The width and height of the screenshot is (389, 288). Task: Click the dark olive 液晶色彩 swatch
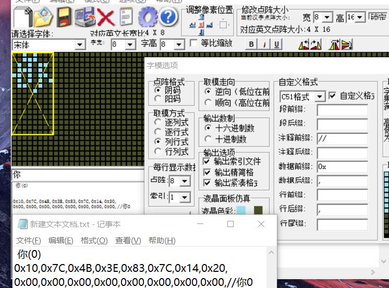[x=258, y=210]
